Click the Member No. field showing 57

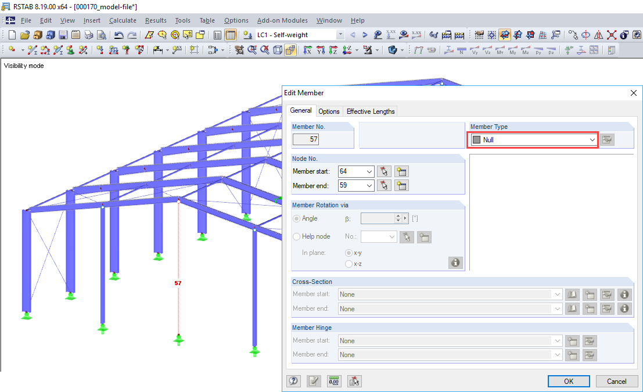point(306,139)
